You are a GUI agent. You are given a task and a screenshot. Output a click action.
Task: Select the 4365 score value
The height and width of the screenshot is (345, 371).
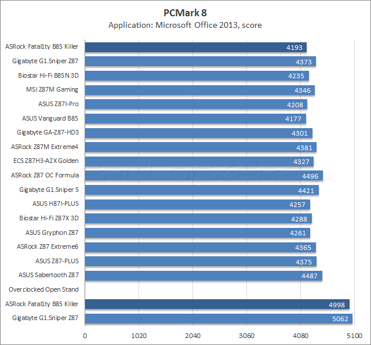pos(303,248)
